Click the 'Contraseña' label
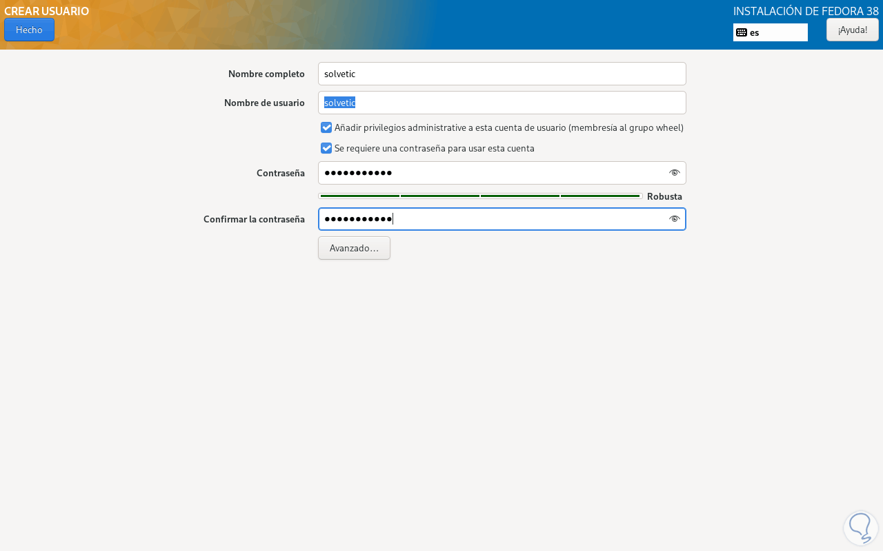The width and height of the screenshot is (883, 551). [x=281, y=173]
